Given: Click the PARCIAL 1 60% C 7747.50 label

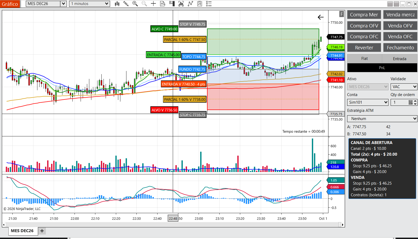Looking at the screenshot, I should pos(185,40).
